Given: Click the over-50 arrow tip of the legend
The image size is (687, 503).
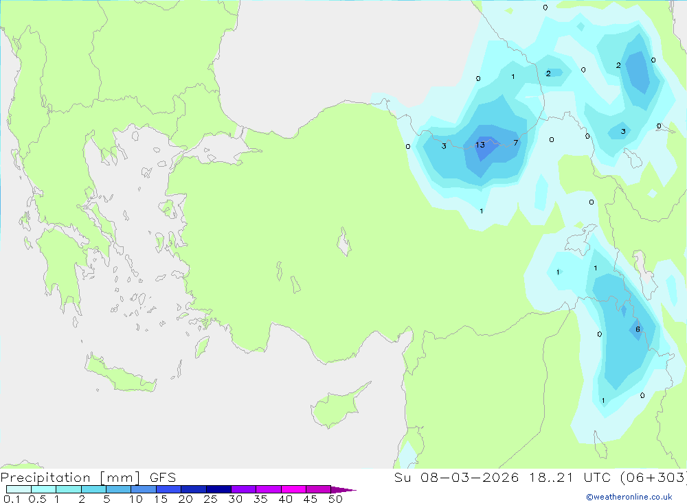Looking at the screenshot, I should click(343, 489).
